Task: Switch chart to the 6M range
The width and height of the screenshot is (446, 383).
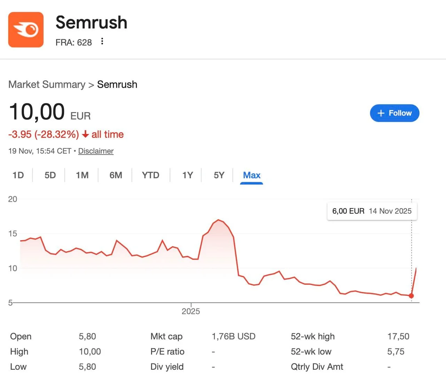Action: tap(116, 175)
